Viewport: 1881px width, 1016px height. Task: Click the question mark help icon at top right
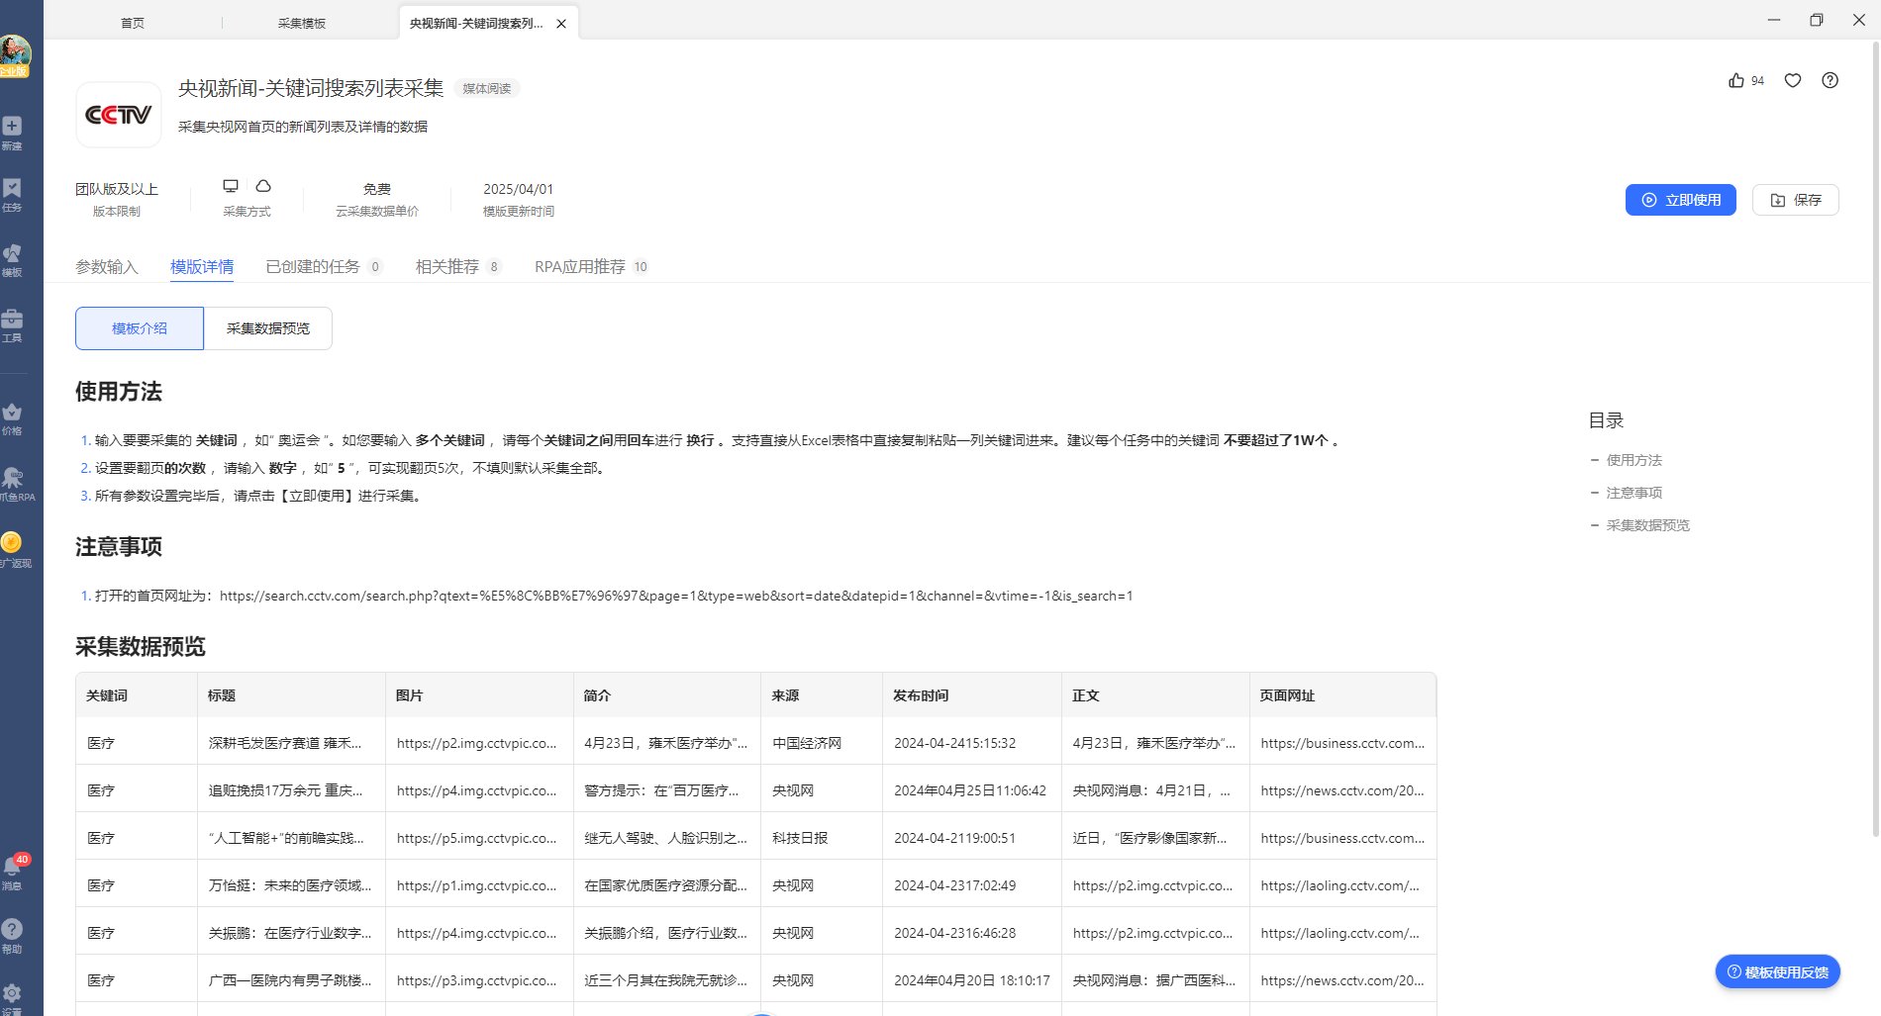pos(1831,80)
